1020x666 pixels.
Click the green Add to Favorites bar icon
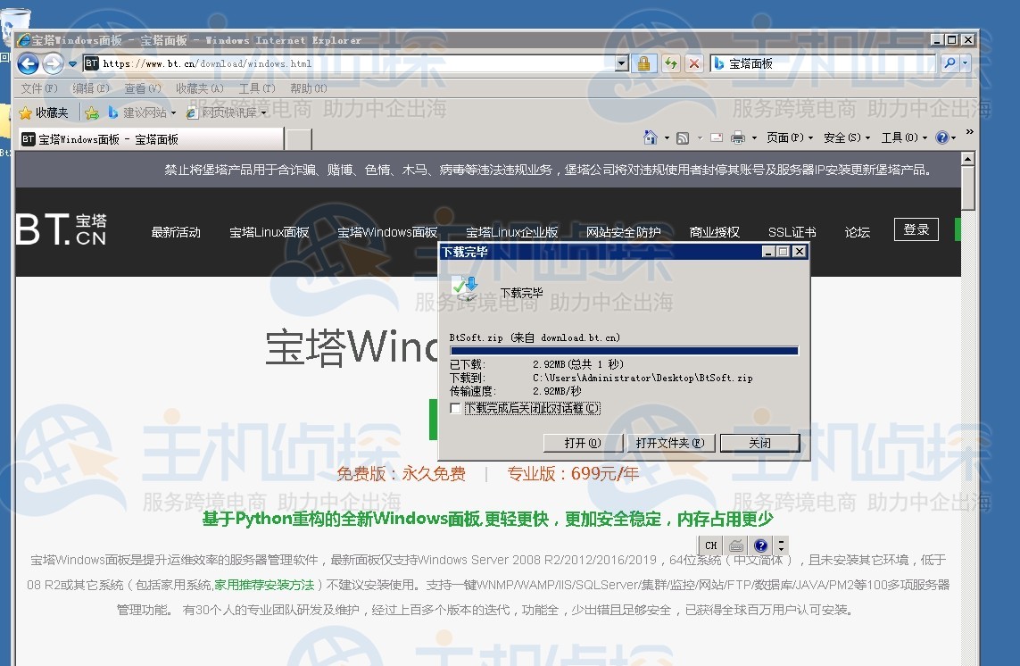pyautogui.click(x=92, y=112)
